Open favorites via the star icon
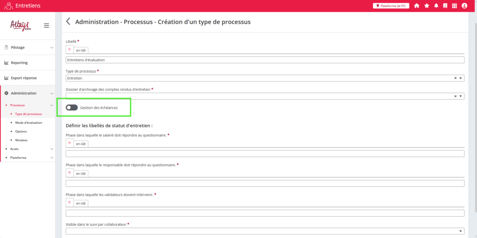This screenshot has width=477, height=238. [x=427, y=6]
